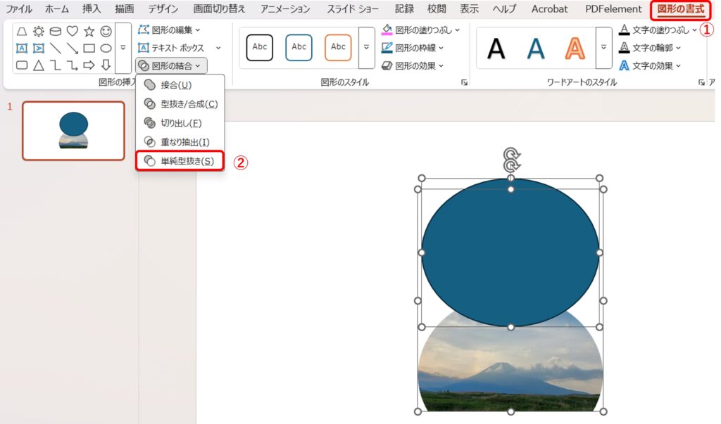Apply the orange outlined WordArt A style

(x=575, y=48)
